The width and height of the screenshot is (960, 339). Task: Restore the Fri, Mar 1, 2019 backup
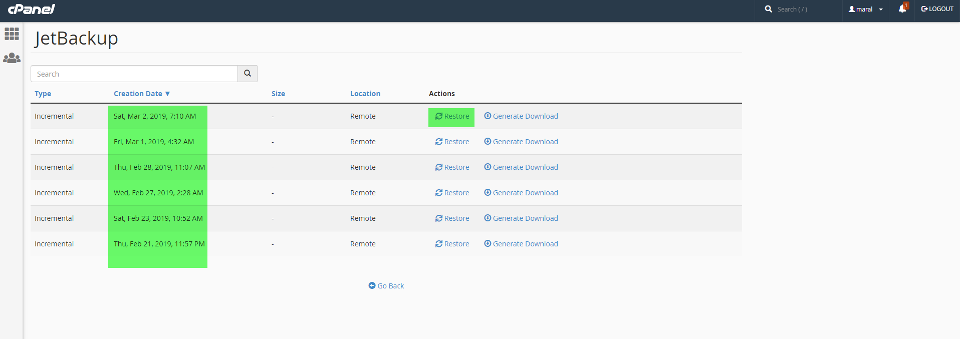pos(452,142)
